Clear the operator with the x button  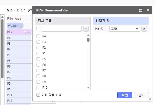(144, 29)
